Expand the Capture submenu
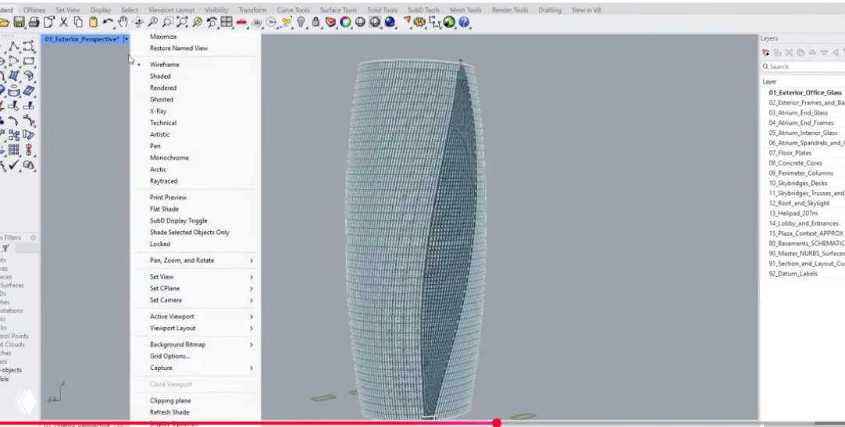Screen dimensions: 845x427 click(195, 368)
